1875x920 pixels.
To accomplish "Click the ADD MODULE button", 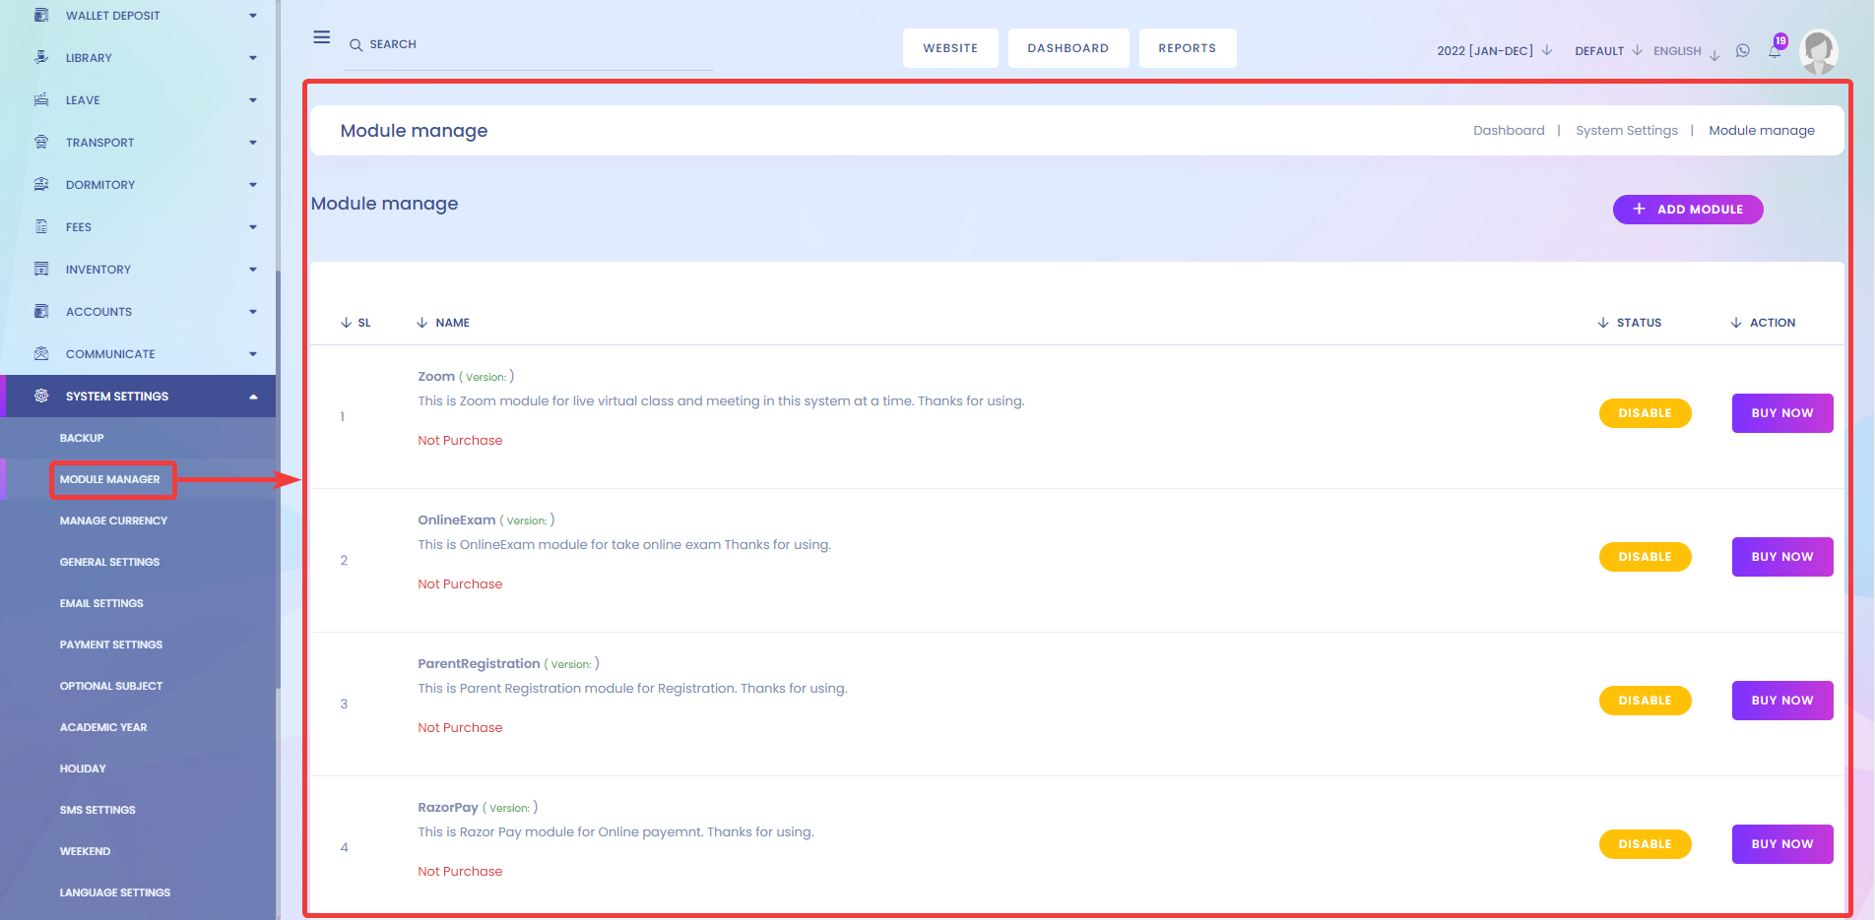I will pos(1688,210).
